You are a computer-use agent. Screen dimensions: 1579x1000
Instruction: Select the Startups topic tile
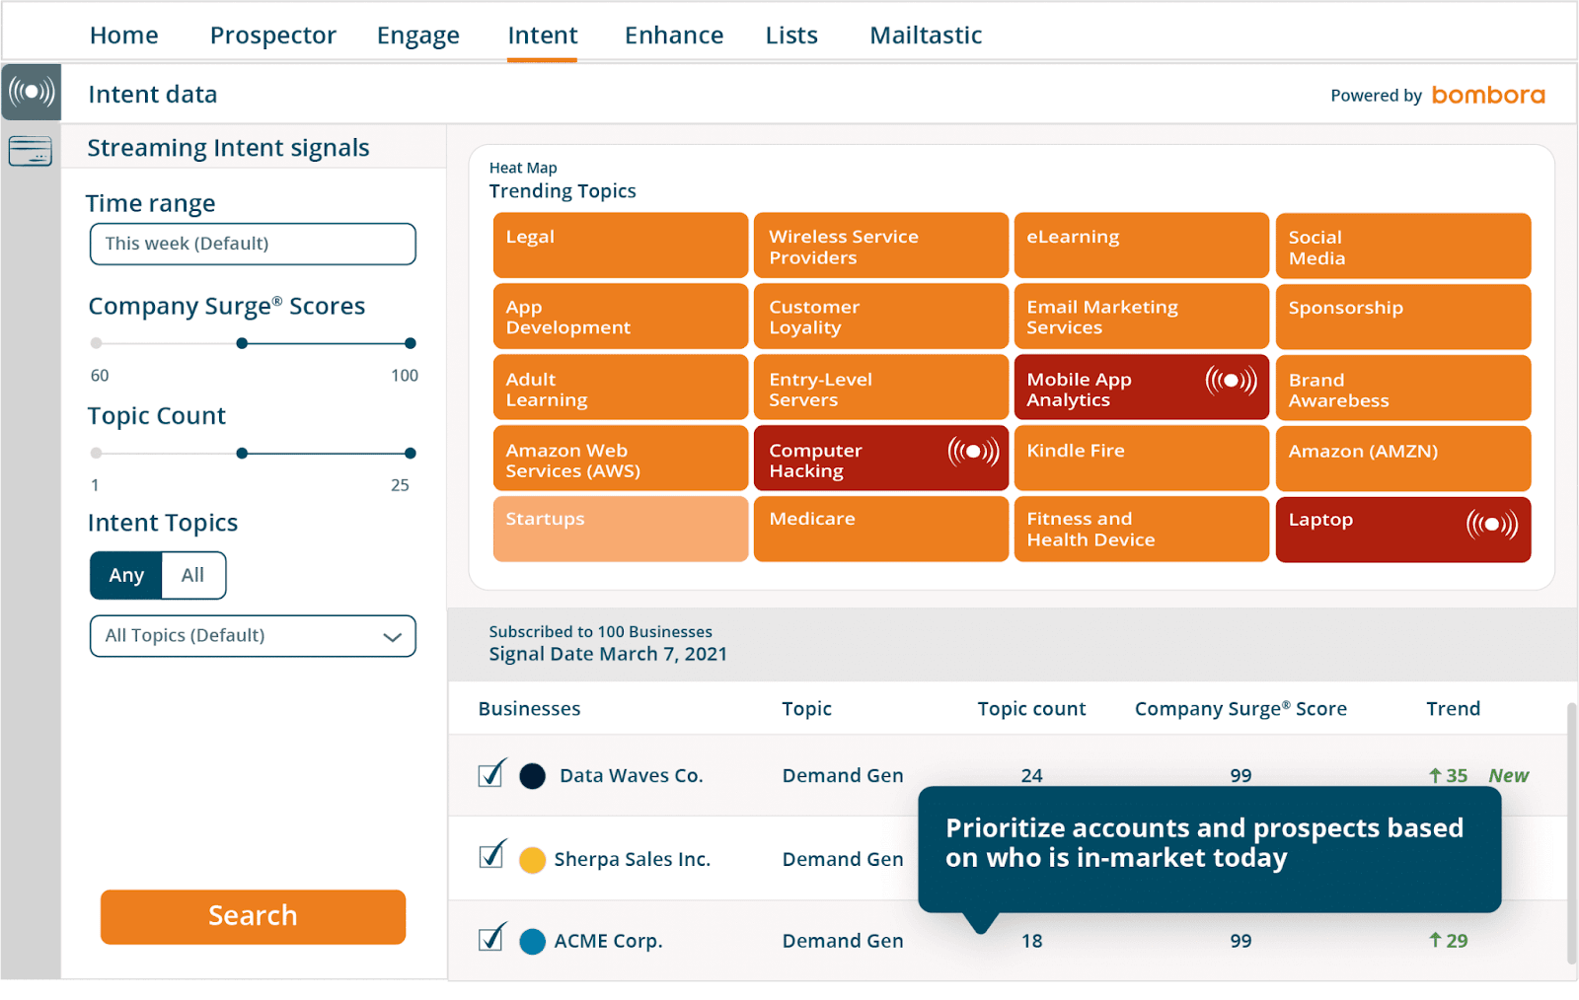click(620, 529)
